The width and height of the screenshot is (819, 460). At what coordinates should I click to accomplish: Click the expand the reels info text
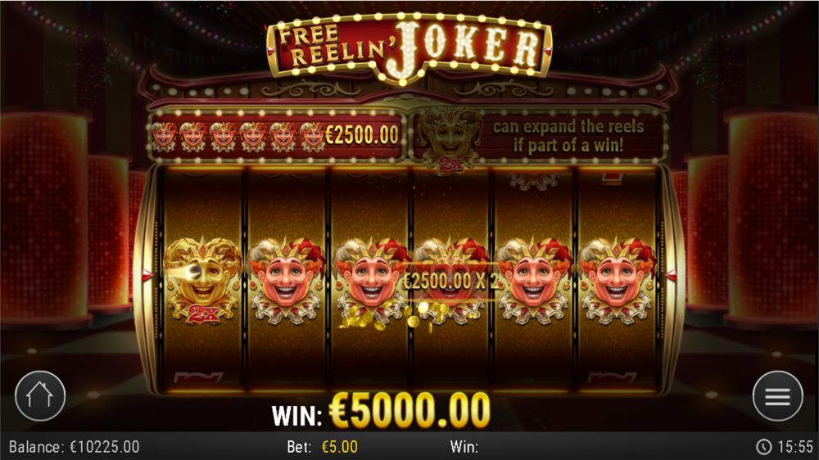tap(568, 136)
